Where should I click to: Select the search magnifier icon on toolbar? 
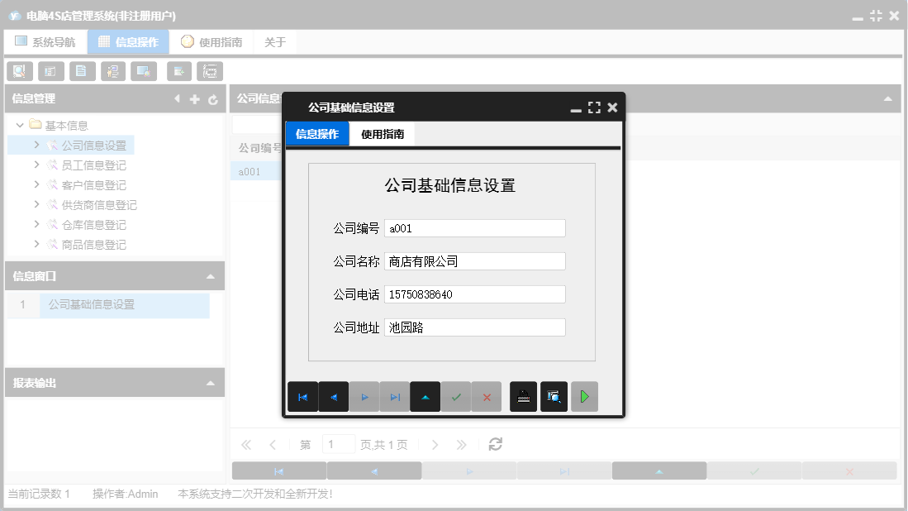pos(19,70)
